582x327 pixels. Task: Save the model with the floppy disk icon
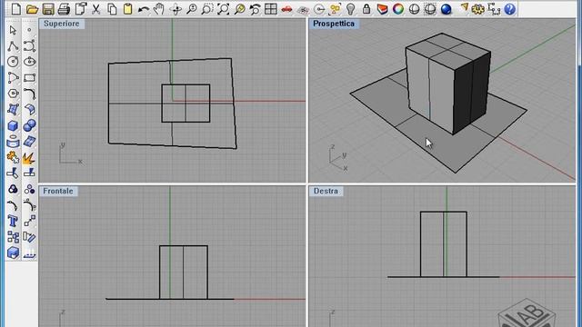click(48, 8)
